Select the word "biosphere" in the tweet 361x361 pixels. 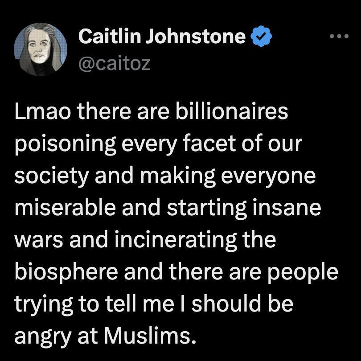pos(66,273)
